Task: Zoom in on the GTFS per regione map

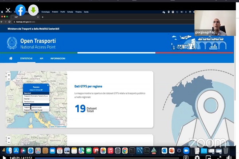Action: [x=9, y=75]
